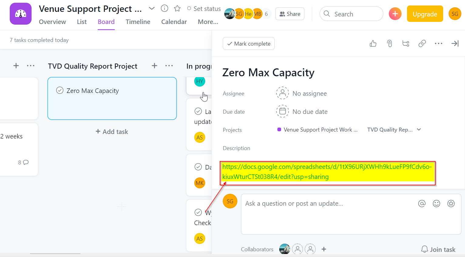465x257 pixels.
Task: Switch to the Calendar tab
Action: click(x=174, y=22)
